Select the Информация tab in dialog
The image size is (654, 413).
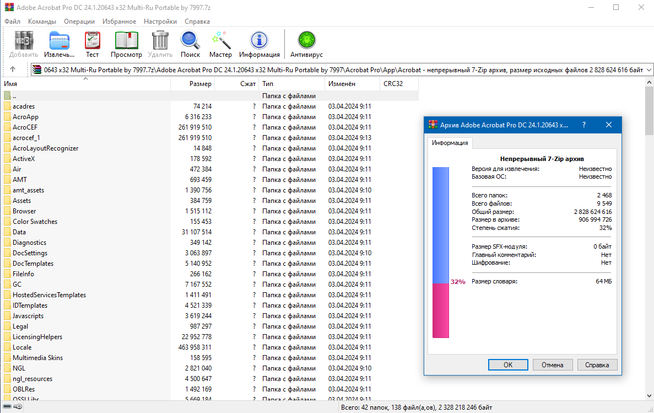pos(450,143)
